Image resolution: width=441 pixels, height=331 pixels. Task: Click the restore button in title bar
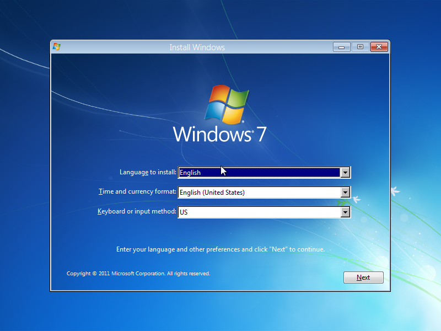(360, 47)
